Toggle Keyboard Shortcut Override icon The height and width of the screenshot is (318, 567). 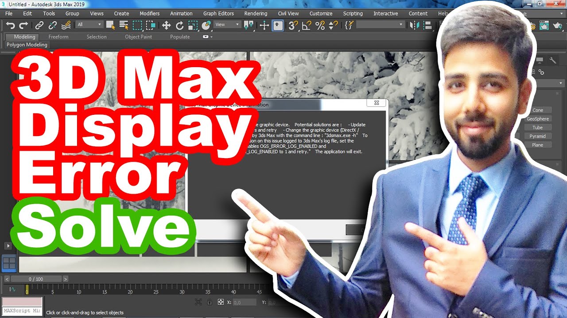pyautogui.click(x=278, y=25)
